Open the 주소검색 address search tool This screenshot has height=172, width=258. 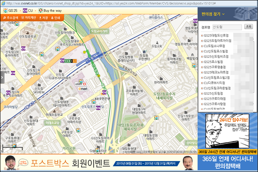pos(11,18)
